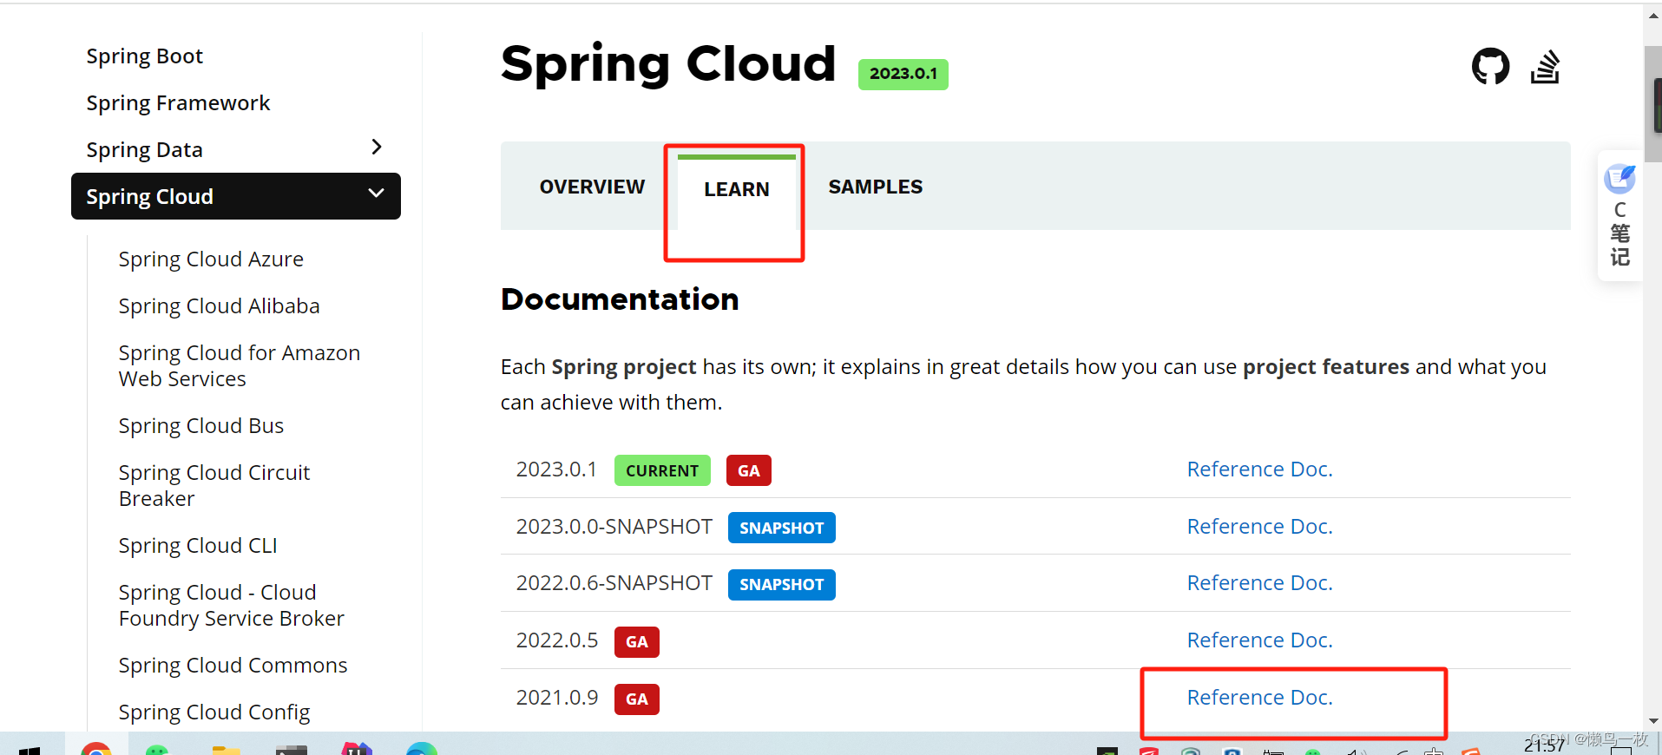Click the GA badge on 2021.0.9 row
The width and height of the screenshot is (1662, 755).
[636, 699]
